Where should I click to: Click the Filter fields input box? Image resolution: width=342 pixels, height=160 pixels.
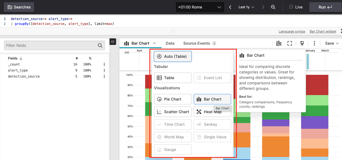(50, 45)
